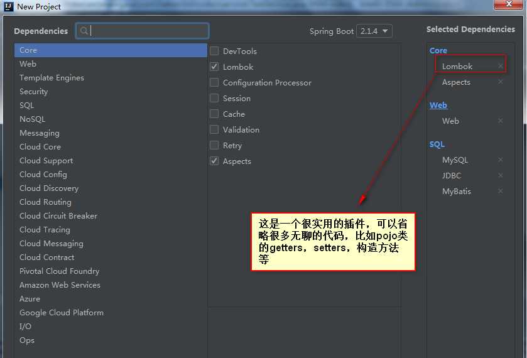Select the Web category in the list
The height and width of the screenshot is (358, 527).
click(x=111, y=64)
